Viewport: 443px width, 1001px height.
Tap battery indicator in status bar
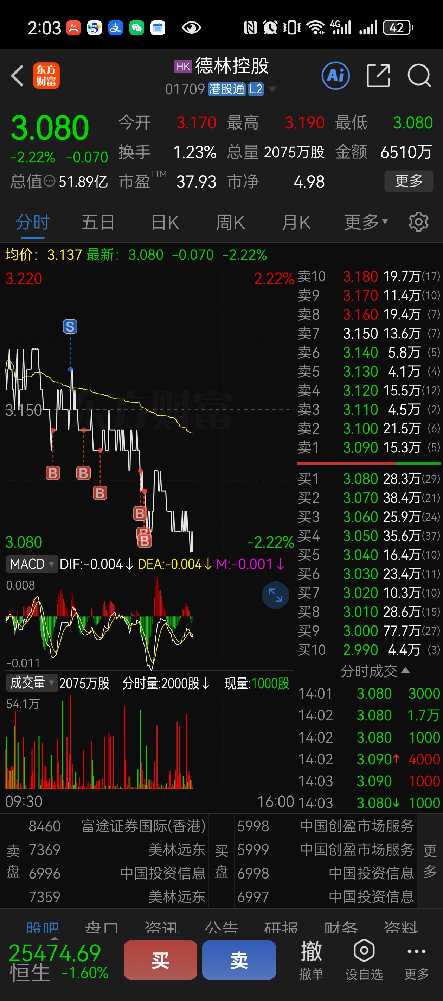(x=398, y=27)
